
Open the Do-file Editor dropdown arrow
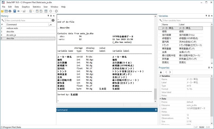click(33, 11)
